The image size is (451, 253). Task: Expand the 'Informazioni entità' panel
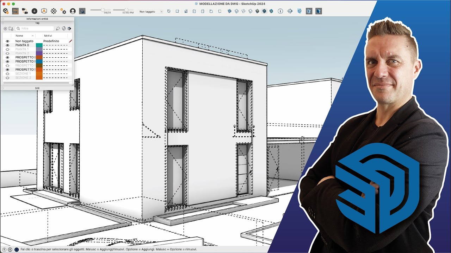click(x=37, y=19)
